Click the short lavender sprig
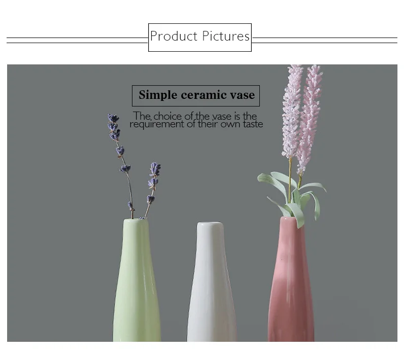Image resolution: width=406 pixels, height=355 pixels. (152, 190)
